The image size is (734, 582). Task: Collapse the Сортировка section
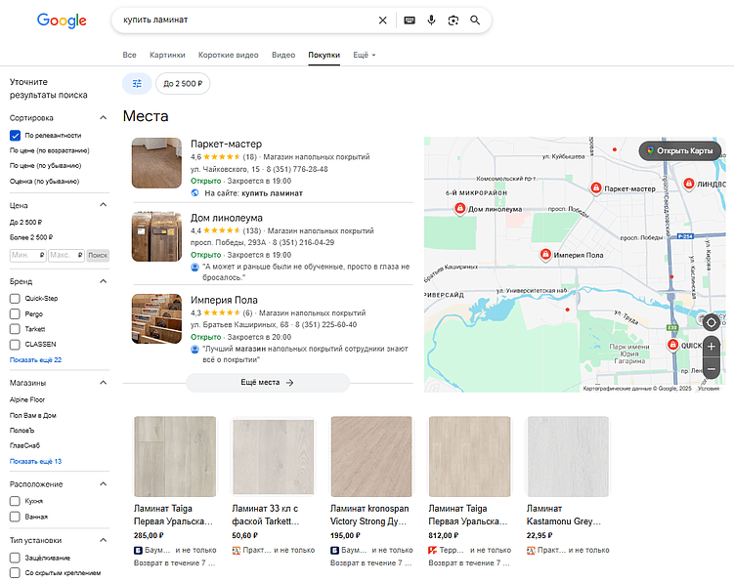pyautogui.click(x=104, y=117)
